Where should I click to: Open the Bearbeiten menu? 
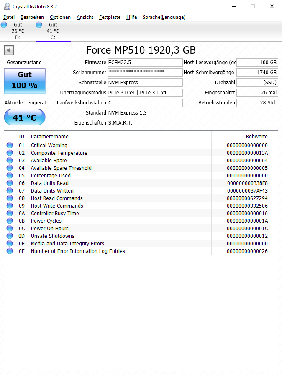(32, 17)
